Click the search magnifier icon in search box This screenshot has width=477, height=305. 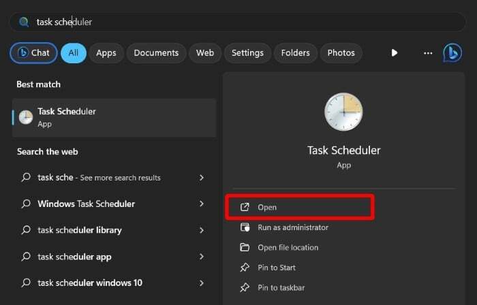coord(24,22)
